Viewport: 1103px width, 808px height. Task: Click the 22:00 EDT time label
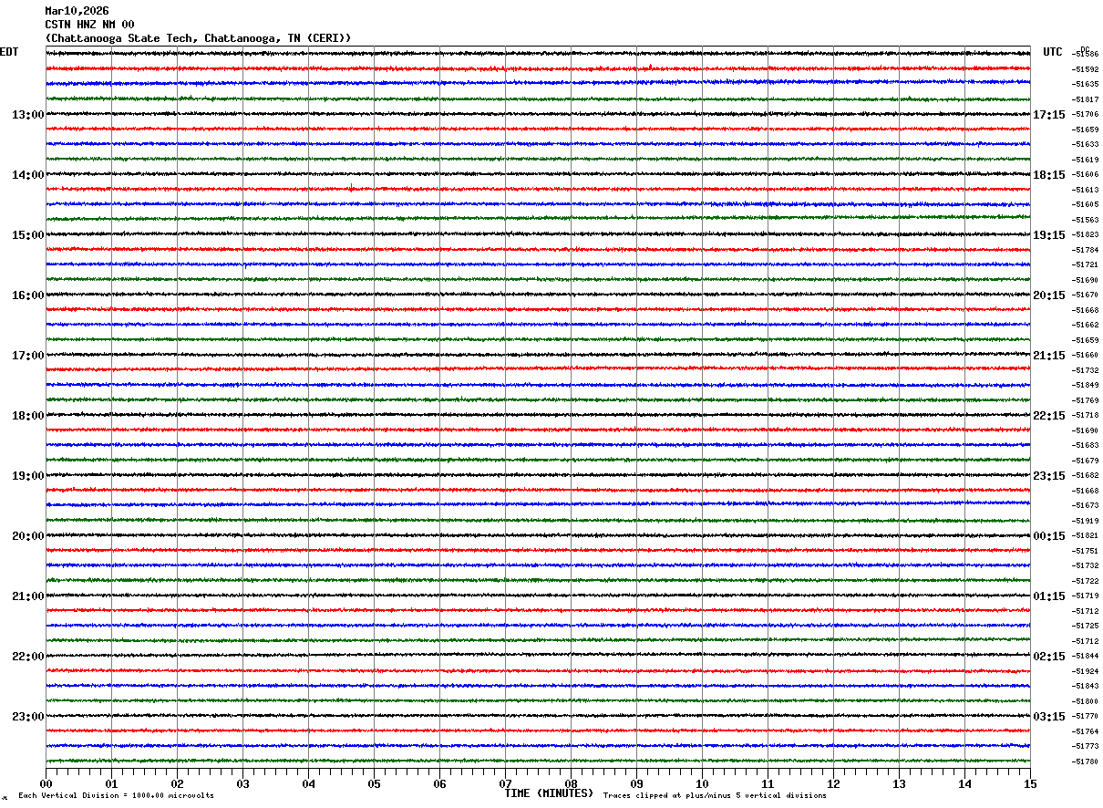[28, 657]
